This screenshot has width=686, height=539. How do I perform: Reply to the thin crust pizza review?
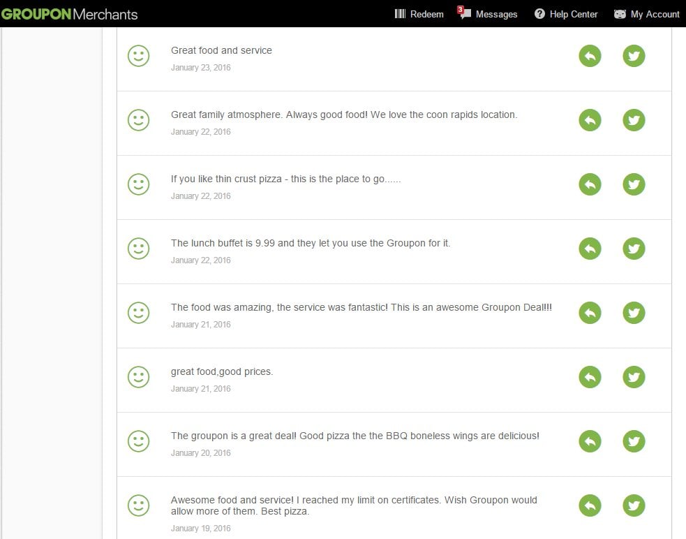click(x=590, y=184)
